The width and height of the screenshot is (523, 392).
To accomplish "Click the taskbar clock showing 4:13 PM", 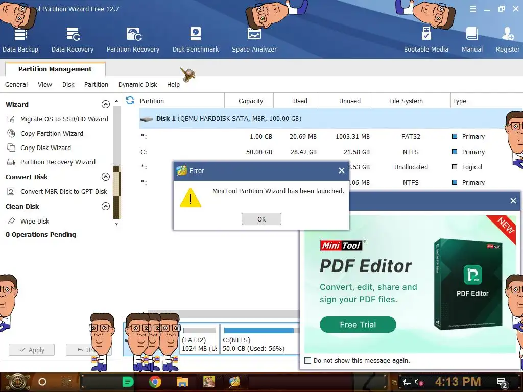I will tap(458, 382).
